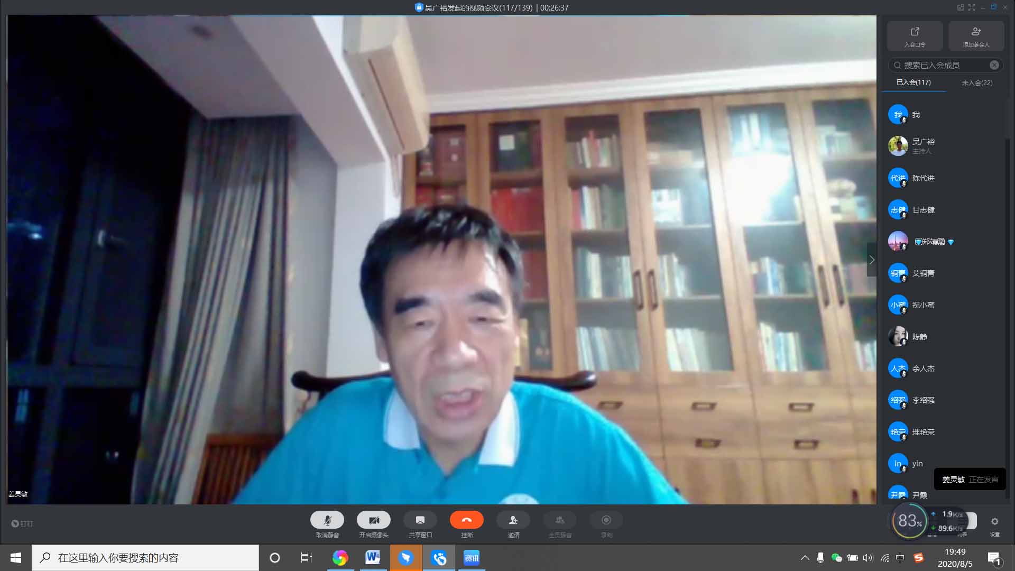
Task: Collapse the participant panel with the side arrow
Action: (x=872, y=260)
